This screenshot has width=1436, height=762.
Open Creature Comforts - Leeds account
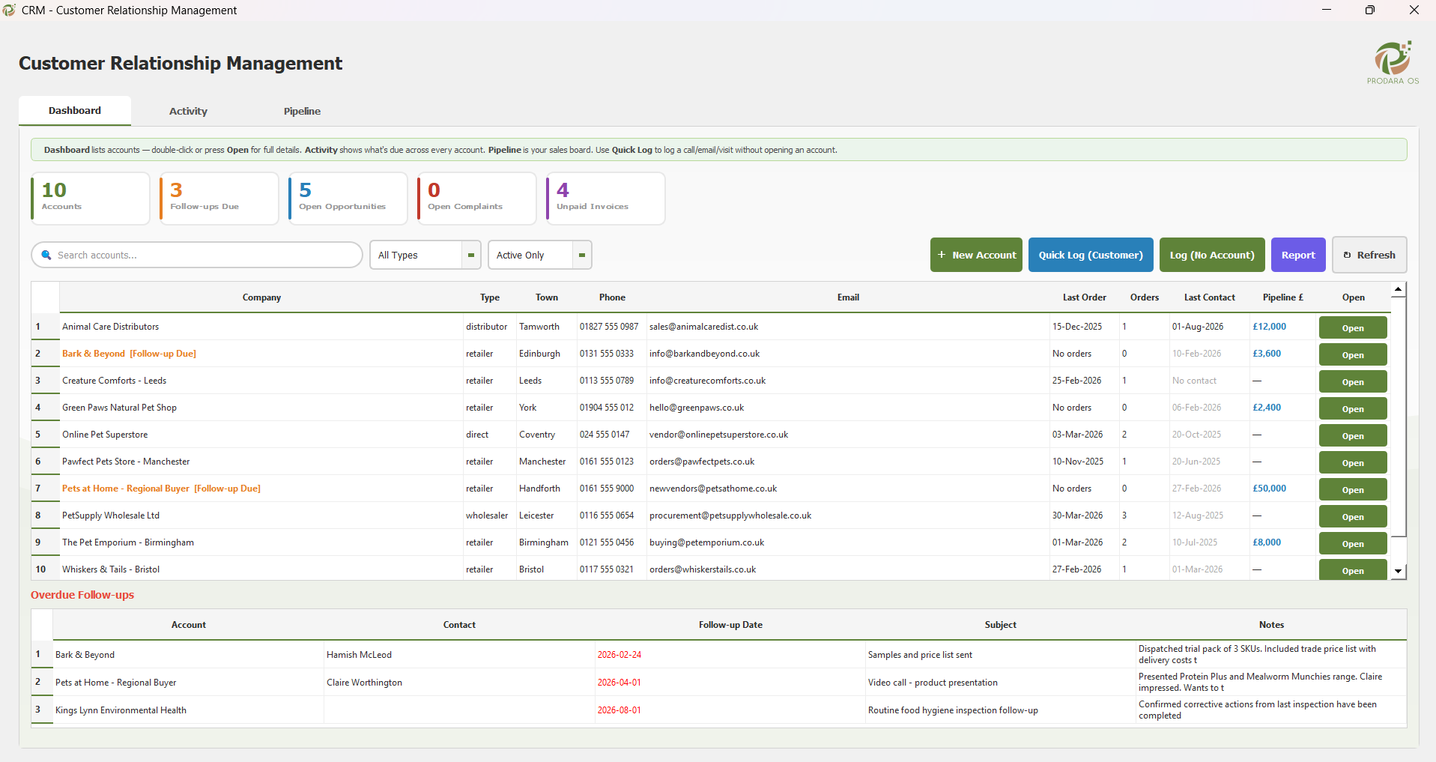click(1353, 381)
